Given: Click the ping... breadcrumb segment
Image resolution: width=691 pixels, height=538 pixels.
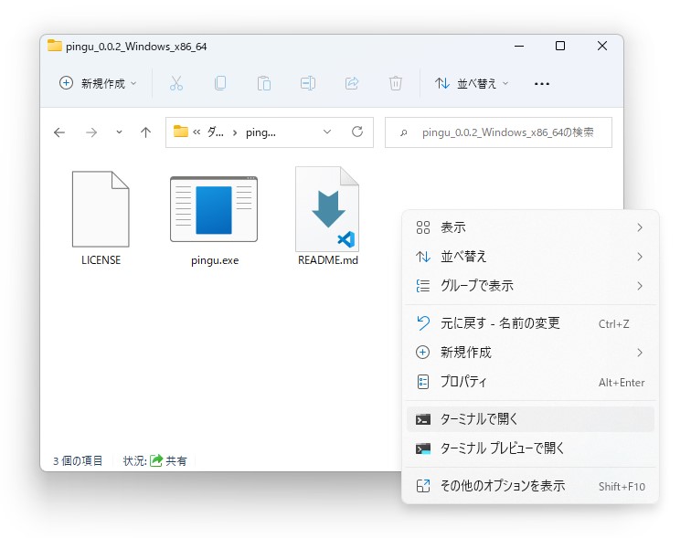Looking at the screenshot, I should coord(260,132).
